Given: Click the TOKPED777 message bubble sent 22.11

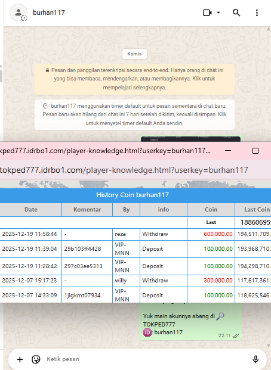Looking at the screenshot, I should pos(190,321).
